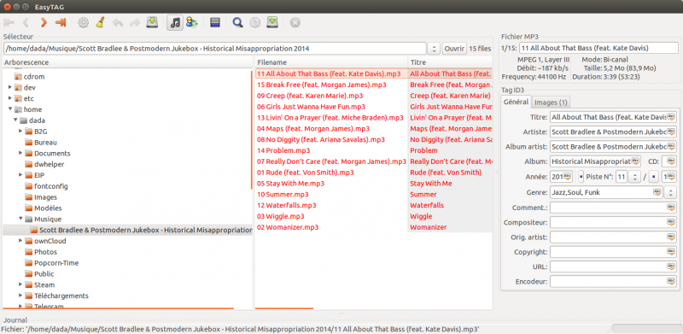Open the scanner gear icon

click(83, 22)
